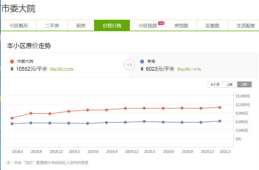
Task: Click the first blue data point near 2018.6
Action: [12, 124]
